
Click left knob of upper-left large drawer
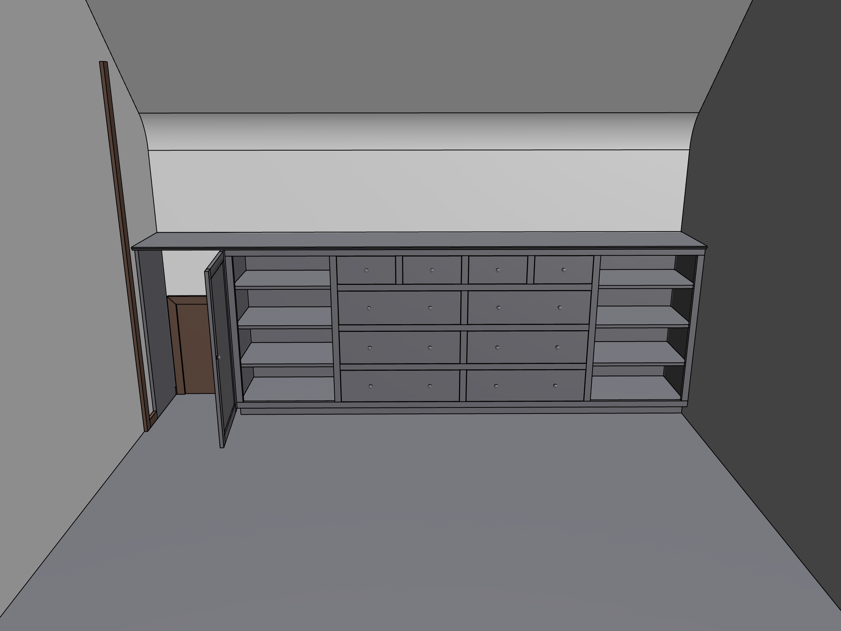[369, 308]
